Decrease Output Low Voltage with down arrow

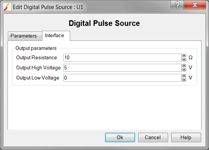[x=184, y=79]
